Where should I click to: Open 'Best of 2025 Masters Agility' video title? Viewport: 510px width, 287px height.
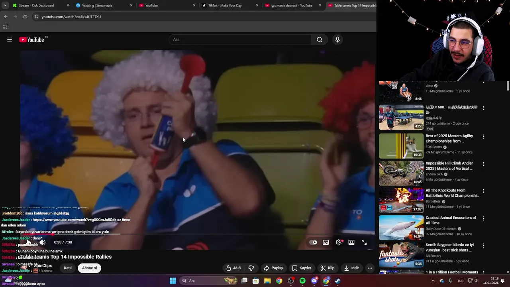click(449, 138)
